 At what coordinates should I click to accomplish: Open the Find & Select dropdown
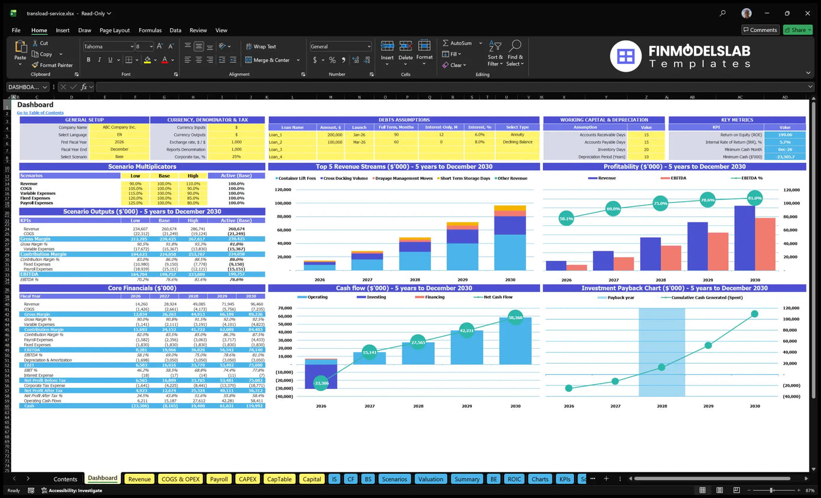[515, 54]
